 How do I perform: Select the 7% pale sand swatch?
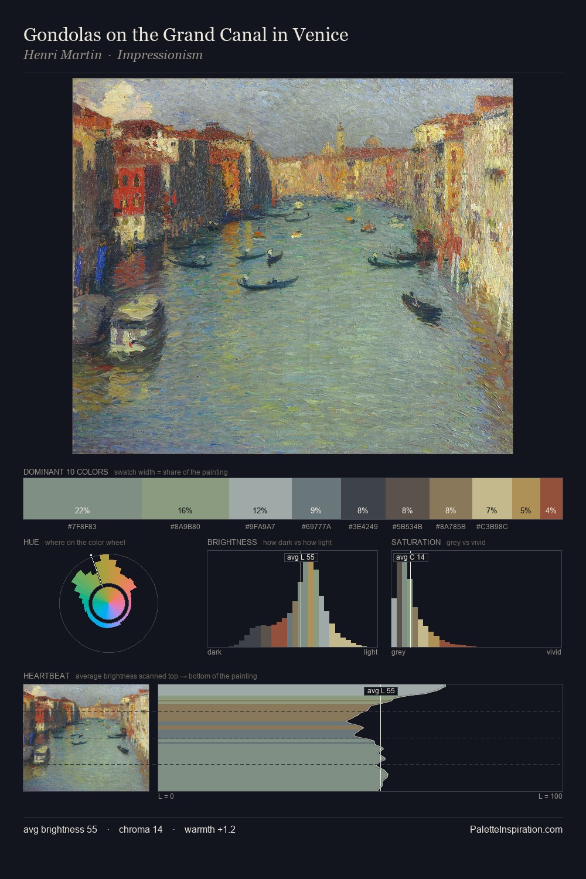(492, 499)
